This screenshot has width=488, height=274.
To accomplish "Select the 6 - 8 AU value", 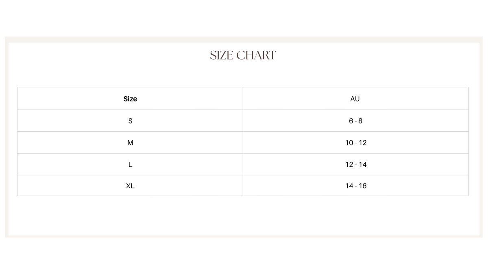I will pos(355,121).
